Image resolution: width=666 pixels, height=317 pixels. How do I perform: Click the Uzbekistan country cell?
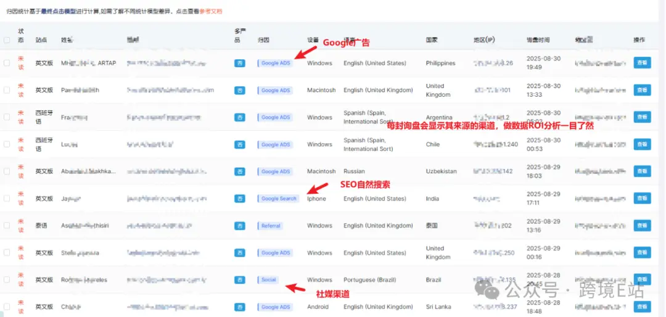442,171
